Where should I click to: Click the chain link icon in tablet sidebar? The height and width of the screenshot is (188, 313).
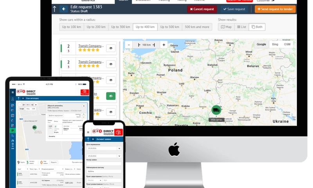[x=13, y=136]
